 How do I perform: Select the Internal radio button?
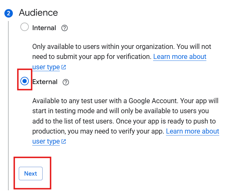tap(24, 27)
